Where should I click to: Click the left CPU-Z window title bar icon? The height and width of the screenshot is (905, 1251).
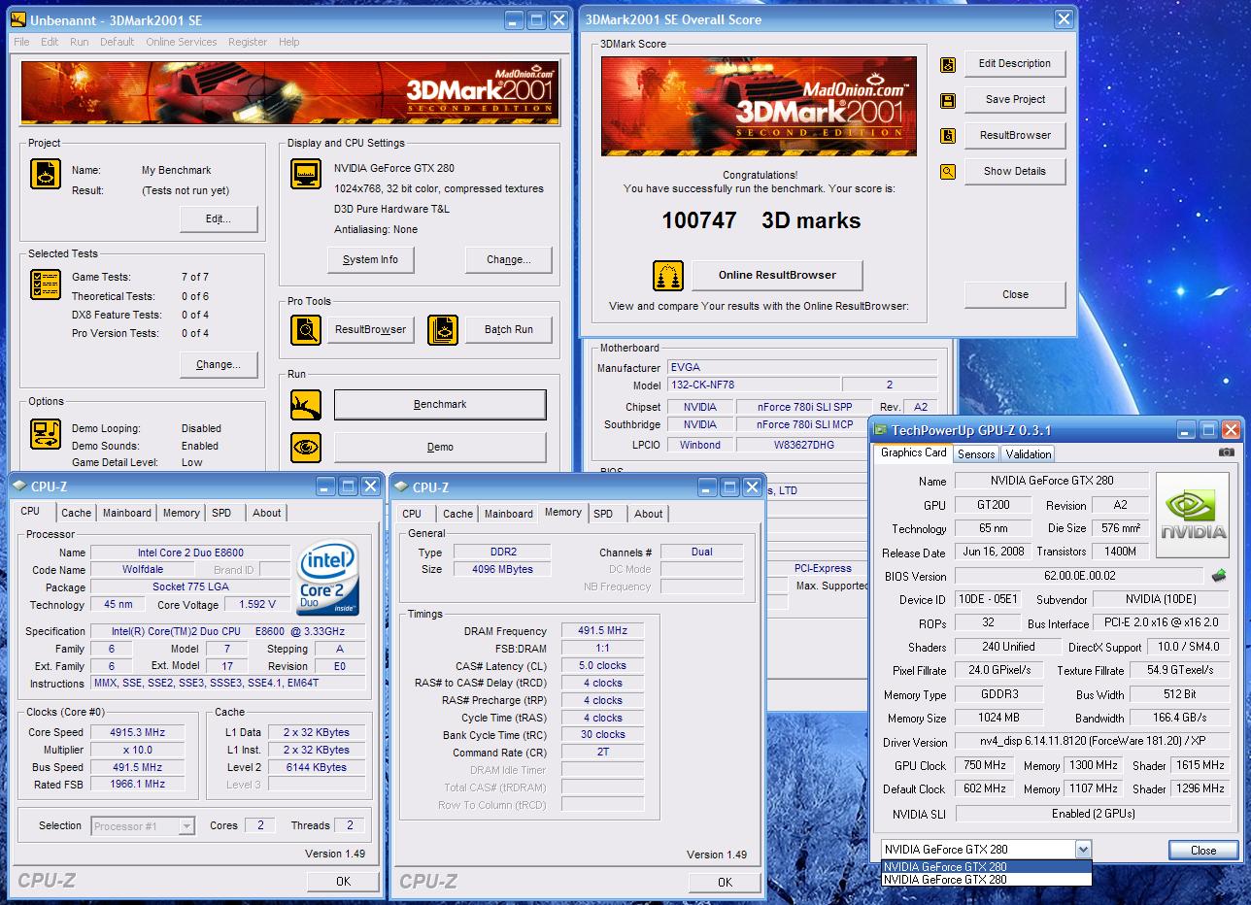[x=19, y=486]
